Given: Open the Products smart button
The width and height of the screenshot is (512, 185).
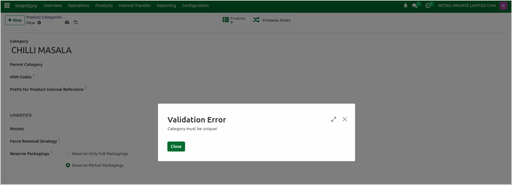Looking at the screenshot, I should click(235, 20).
